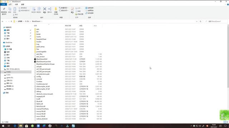
Task: Click the vertical scrollbar of the file list
Action: coord(228,57)
